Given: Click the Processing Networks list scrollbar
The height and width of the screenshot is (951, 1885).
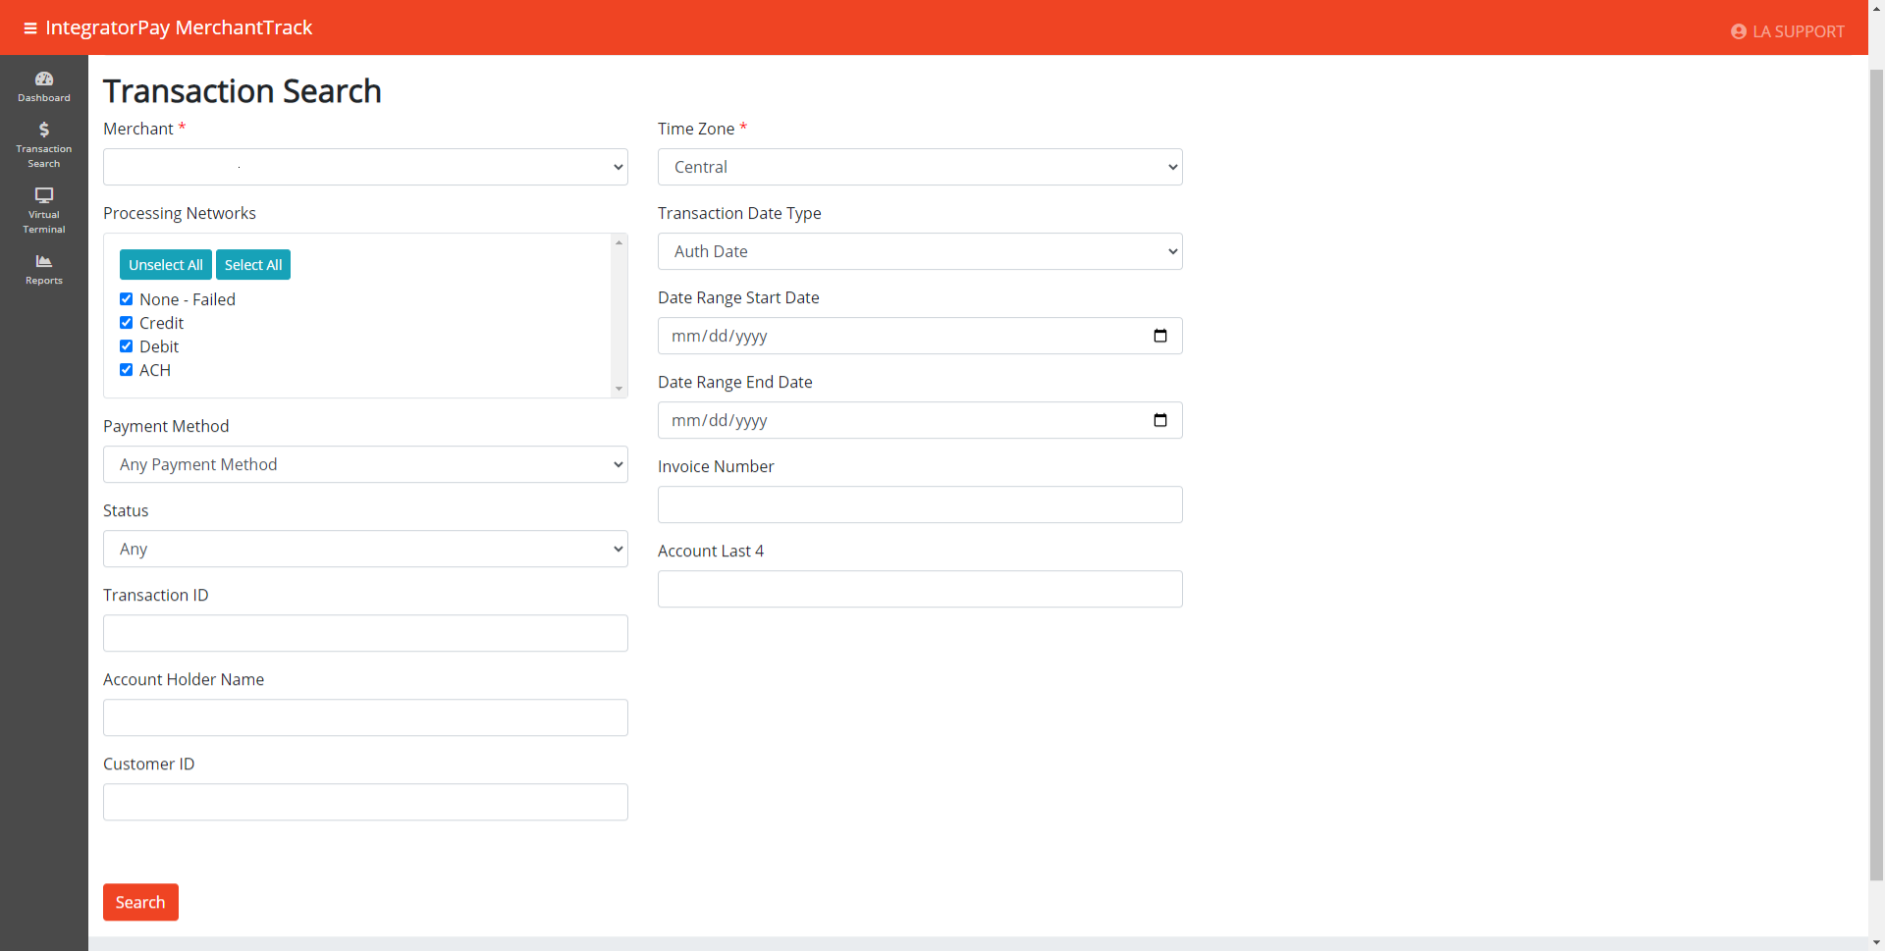Looking at the screenshot, I should tap(619, 314).
